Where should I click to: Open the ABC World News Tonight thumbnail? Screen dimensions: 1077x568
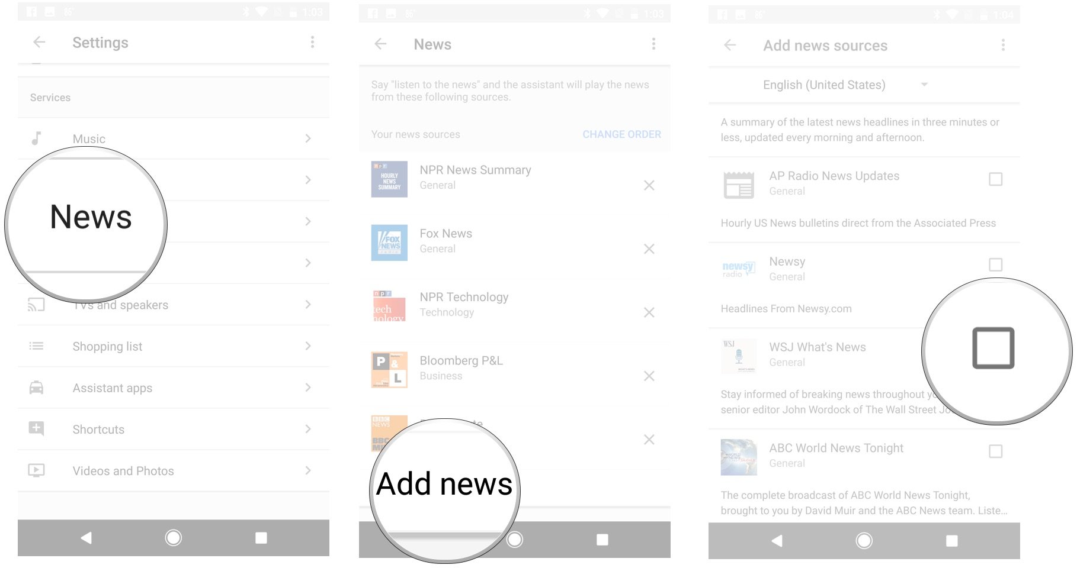coord(739,457)
